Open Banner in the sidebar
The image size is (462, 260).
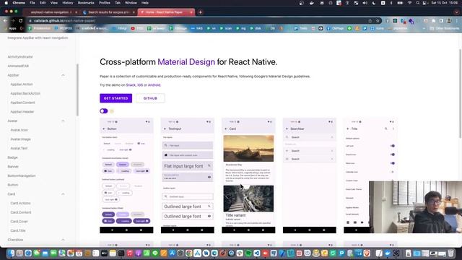coord(13,167)
